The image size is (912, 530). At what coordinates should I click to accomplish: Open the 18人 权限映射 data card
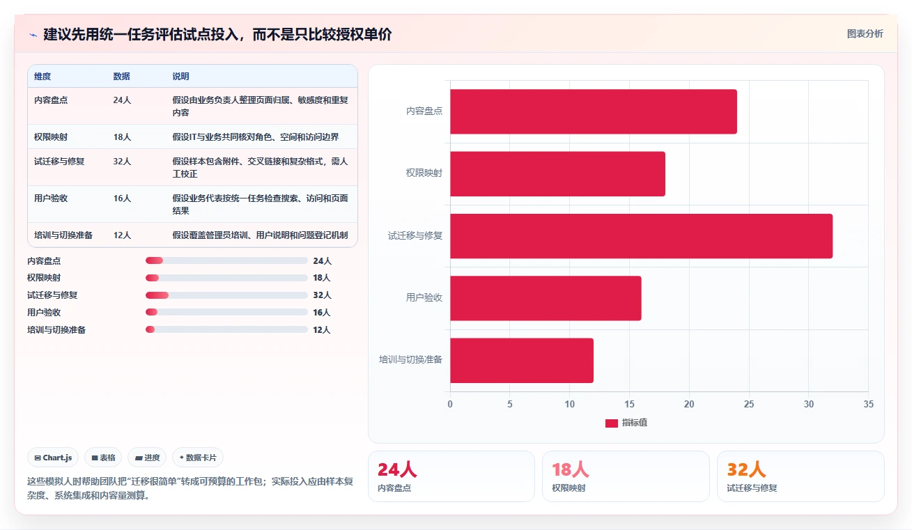(626, 476)
